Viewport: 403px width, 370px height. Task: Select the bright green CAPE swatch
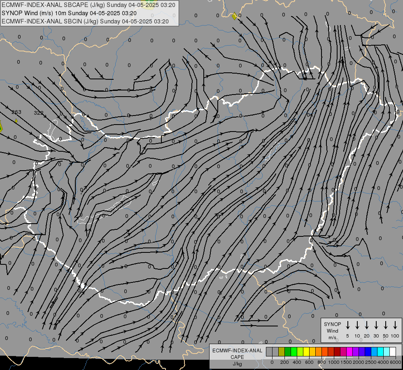294,351
